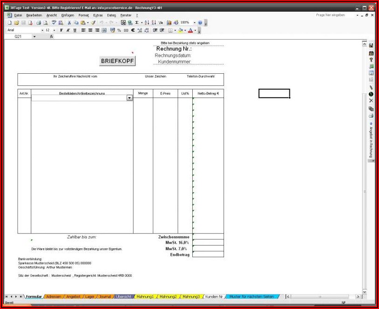Toggle italic formatting in the toolbar
Viewport: 379px width, 309px height.
tap(68, 30)
